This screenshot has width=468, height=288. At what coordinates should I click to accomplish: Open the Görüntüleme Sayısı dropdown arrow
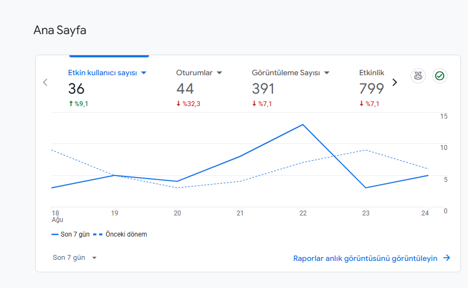click(x=327, y=73)
